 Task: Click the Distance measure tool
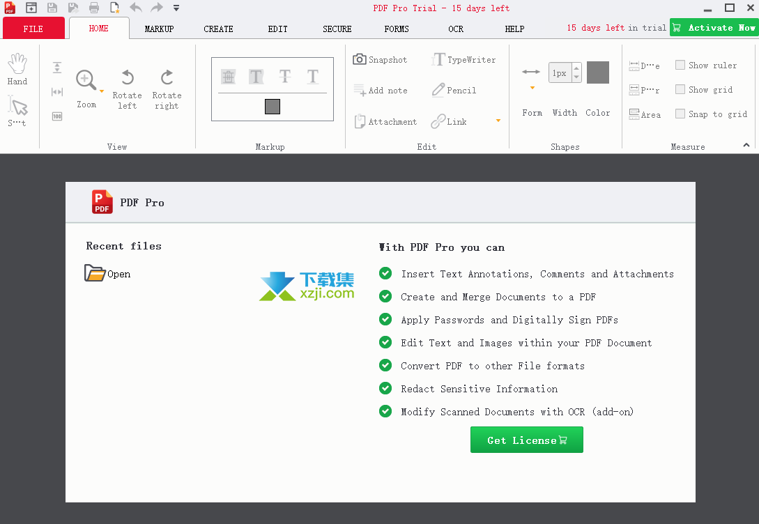(644, 65)
